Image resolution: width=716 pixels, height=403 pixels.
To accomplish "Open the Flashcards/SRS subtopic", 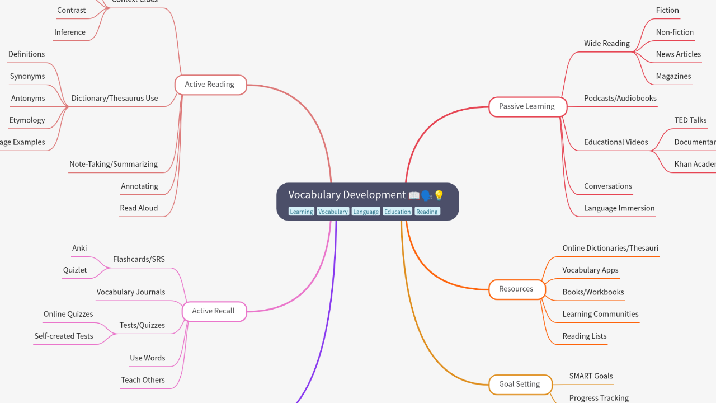I will (139, 260).
